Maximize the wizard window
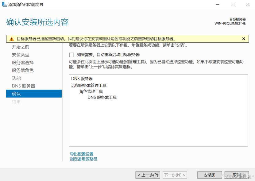The height and width of the screenshot is (181, 255). point(232,5)
